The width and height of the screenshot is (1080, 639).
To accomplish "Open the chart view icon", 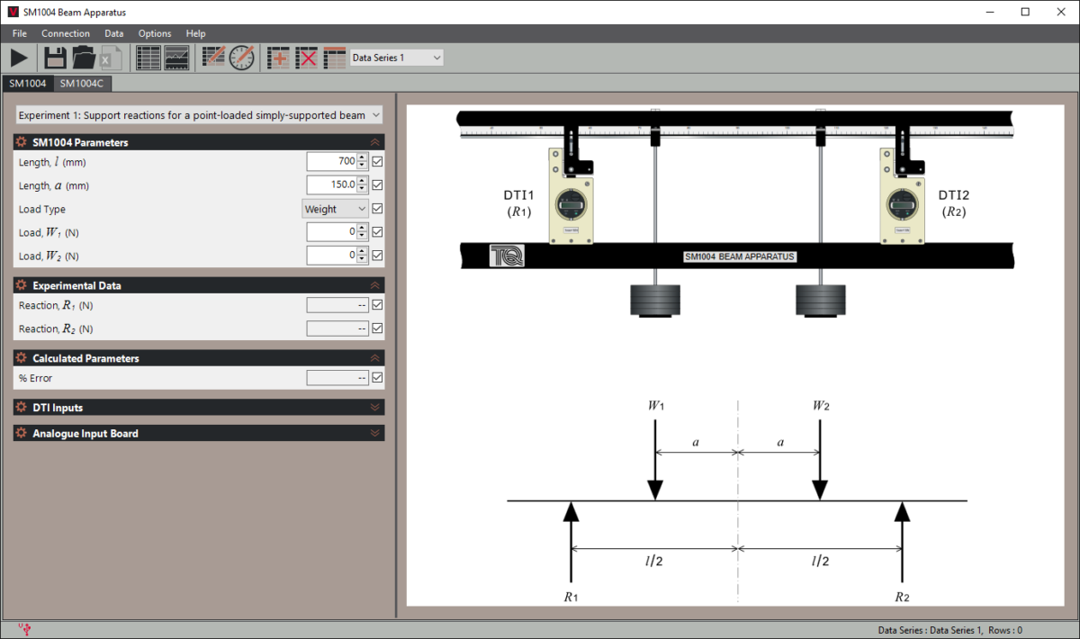I will coord(177,58).
